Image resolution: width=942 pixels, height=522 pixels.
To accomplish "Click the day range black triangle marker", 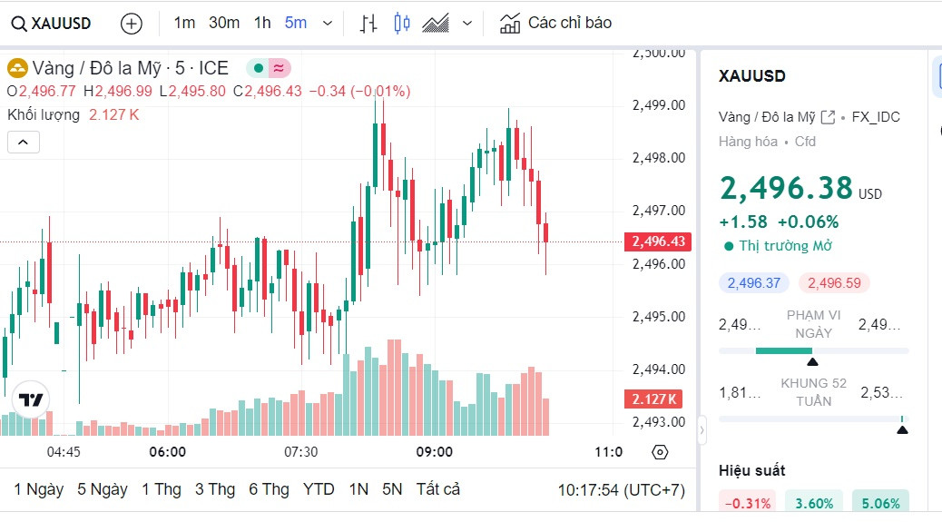I will click(812, 361).
